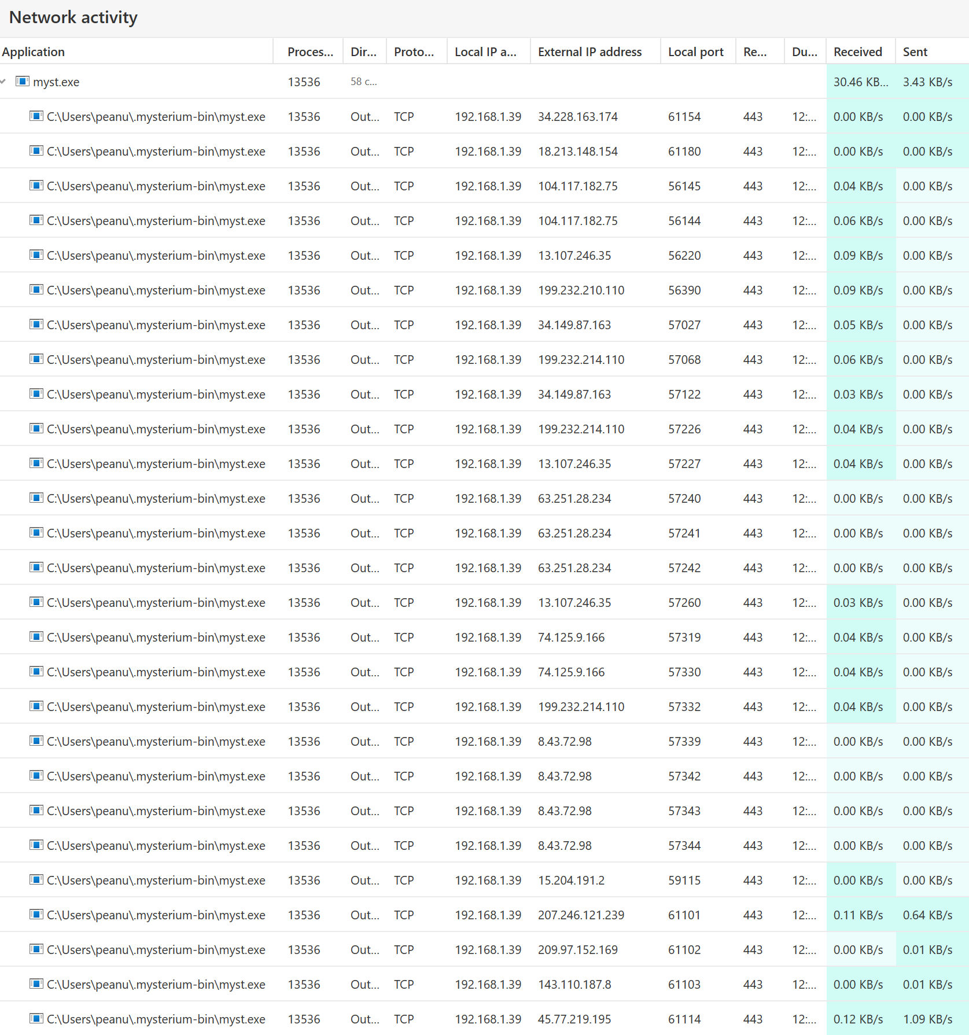
Task: Click the icon for row with port 57260
Action: (36, 602)
